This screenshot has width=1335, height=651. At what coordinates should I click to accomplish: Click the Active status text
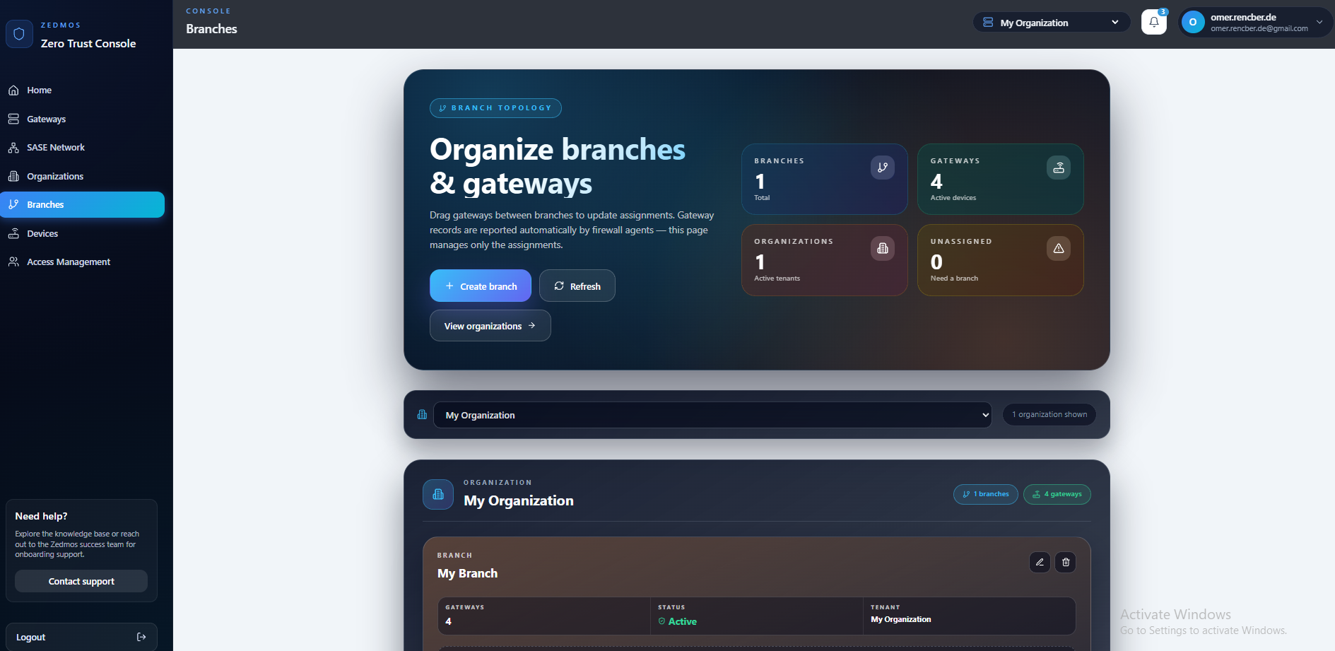point(683,621)
